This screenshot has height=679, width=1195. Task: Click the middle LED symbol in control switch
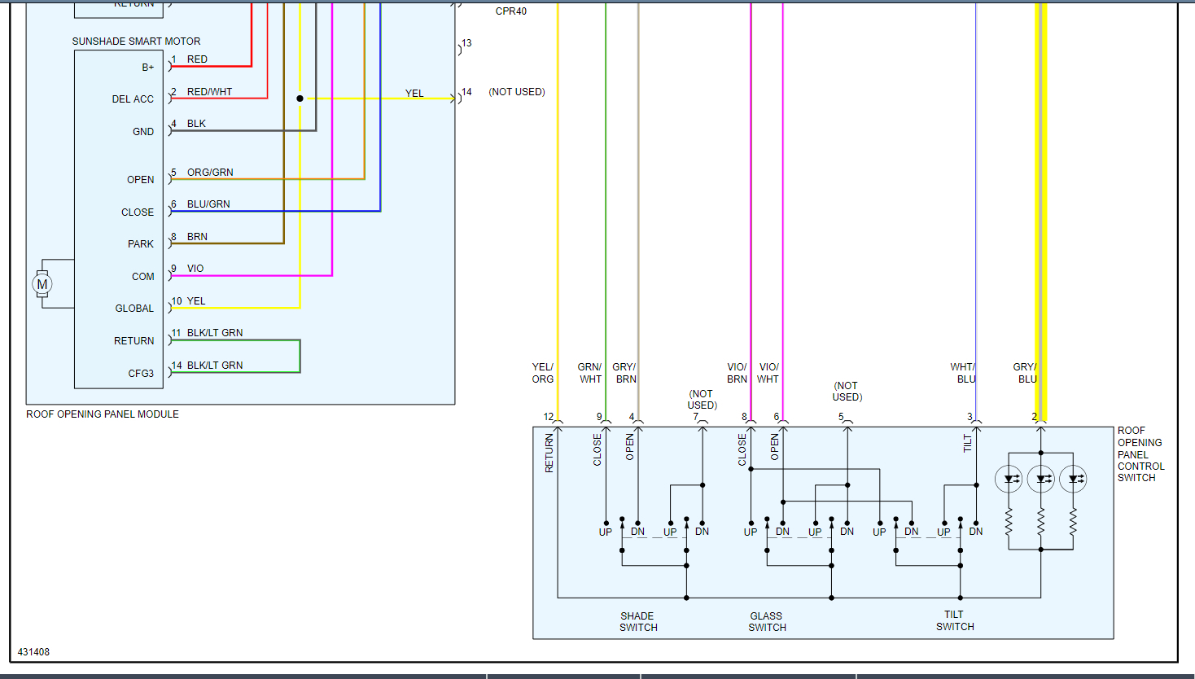click(x=1041, y=479)
